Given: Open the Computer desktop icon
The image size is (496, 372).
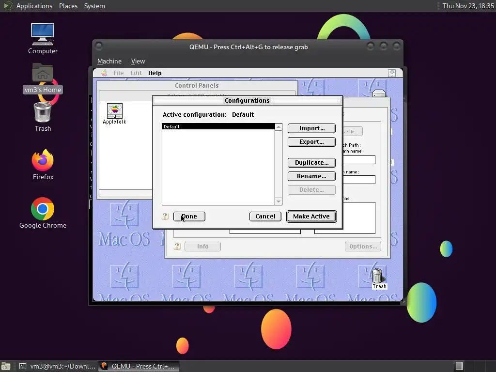Looking at the screenshot, I should pos(43,39).
